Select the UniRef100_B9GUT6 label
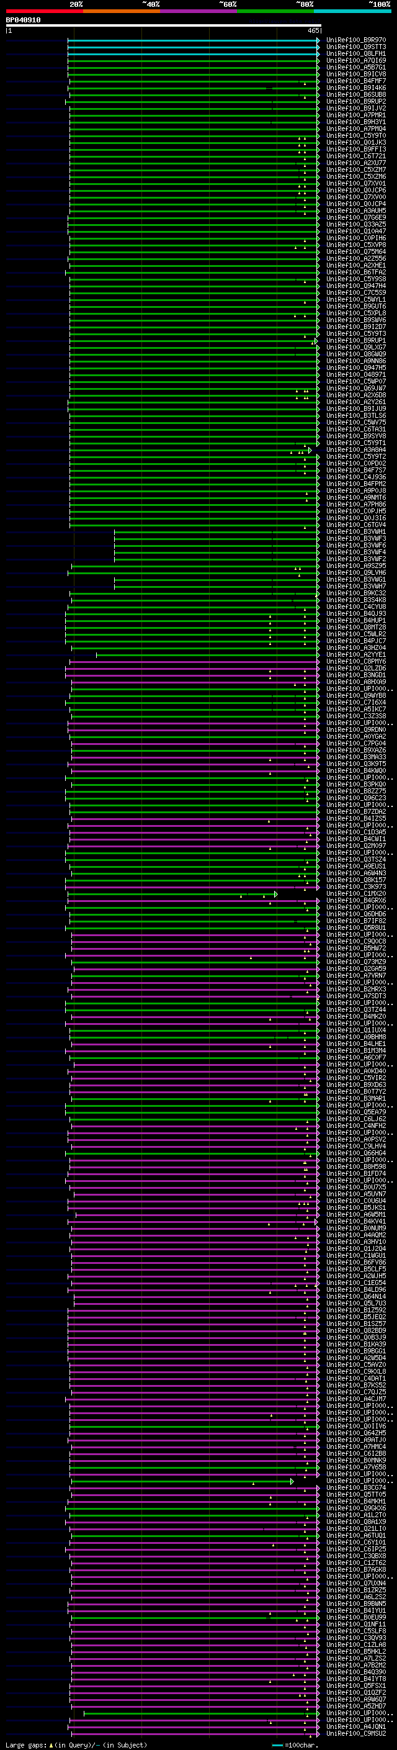 [x=356, y=307]
